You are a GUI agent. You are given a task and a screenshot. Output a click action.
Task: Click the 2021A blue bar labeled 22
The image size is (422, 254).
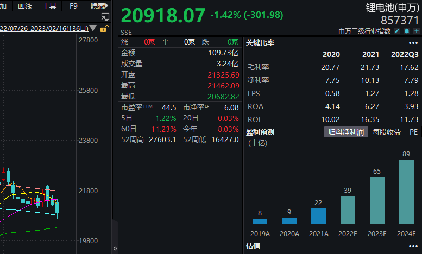pyautogui.click(x=318, y=216)
